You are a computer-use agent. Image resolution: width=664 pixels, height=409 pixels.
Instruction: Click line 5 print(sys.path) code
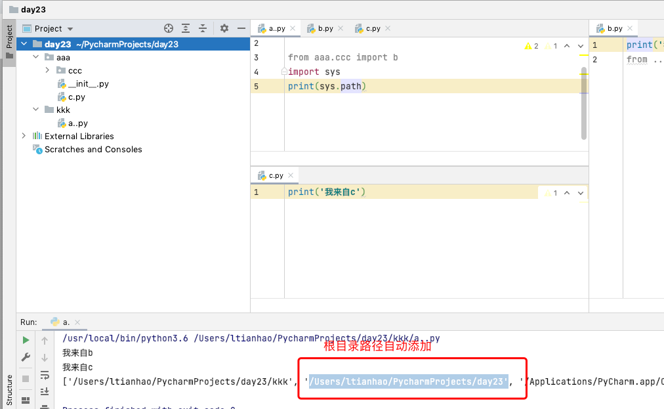(327, 87)
